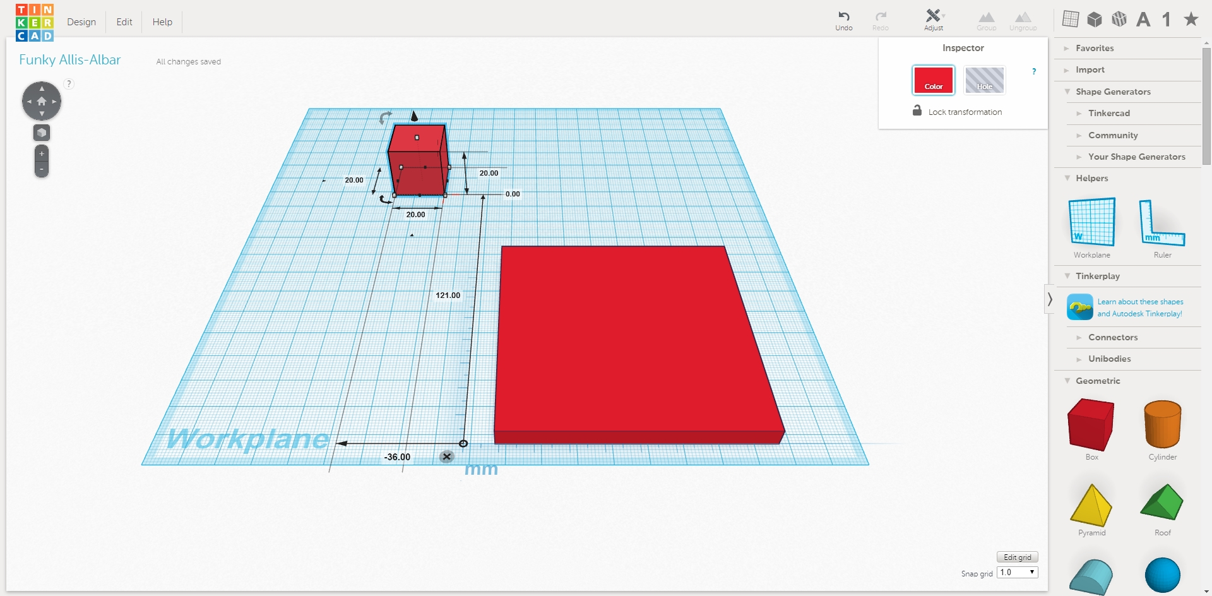
Task: Click the Ungroup shapes icon
Action: [1023, 17]
